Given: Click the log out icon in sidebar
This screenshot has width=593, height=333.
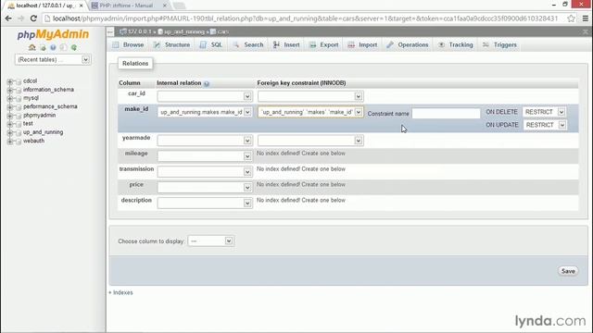Looking at the screenshot, I should tap(43, 47).
